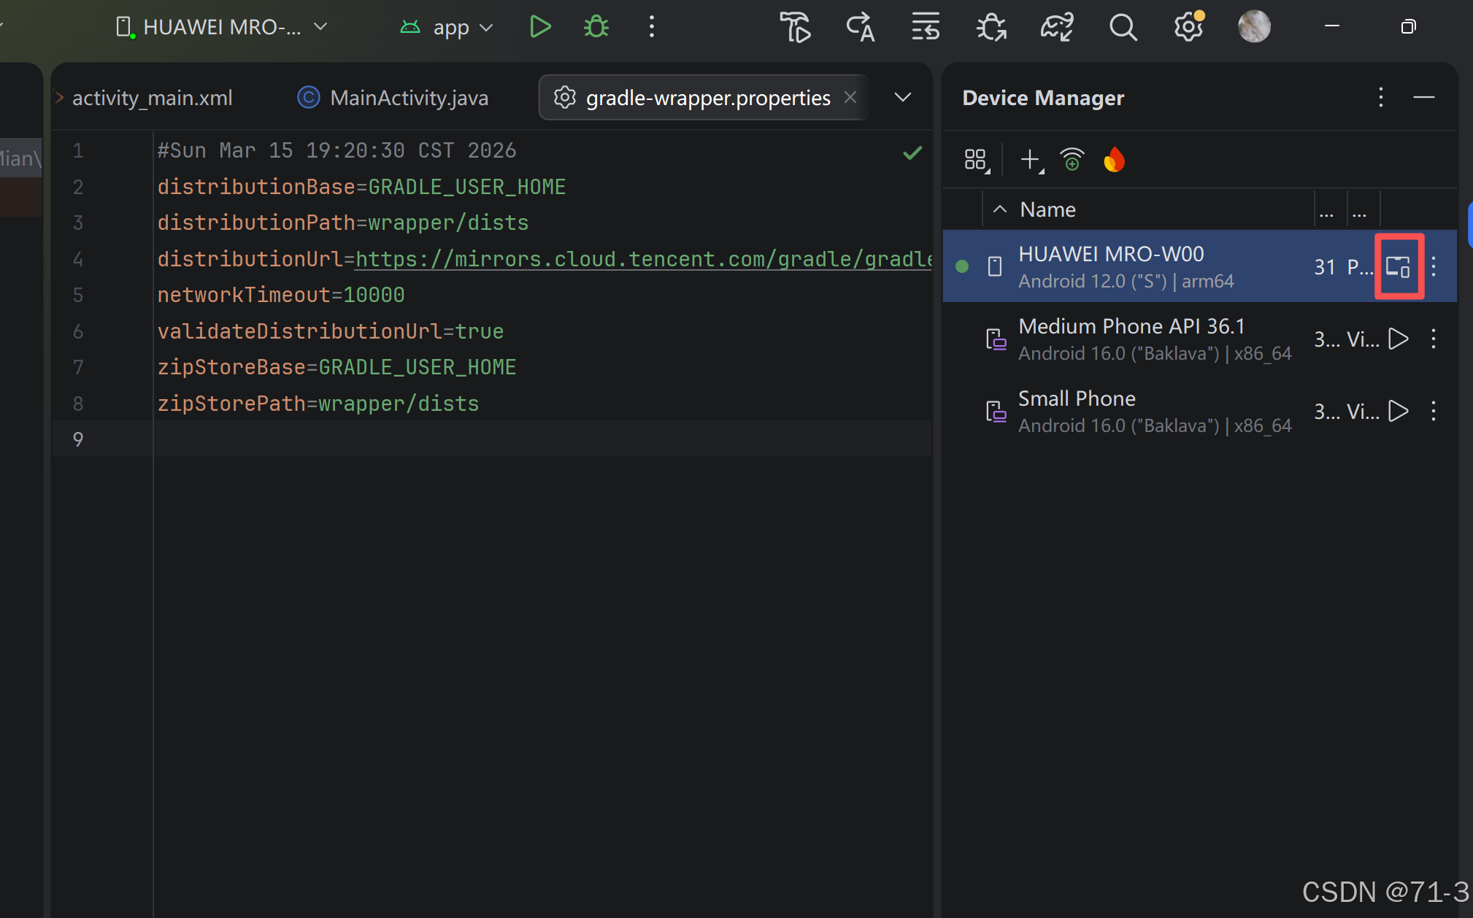
Task: Add a new device with plus icon
Action: (x=1030, y=159)
